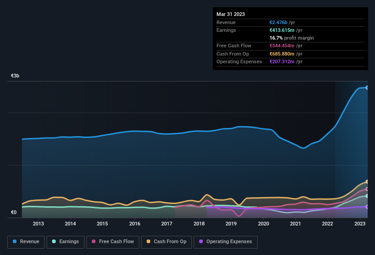The height and width of the screenshot is (255, 375).
Task: Toggle Operating Expenses legend button
Action: pyautogui.click(x=226, y=242)
